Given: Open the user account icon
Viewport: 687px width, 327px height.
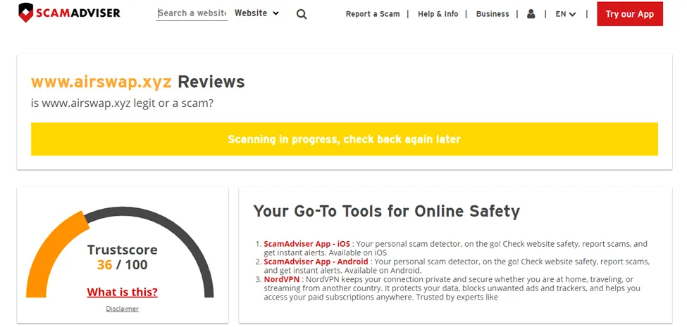Looking at the screenshot, I should [531, 14].
